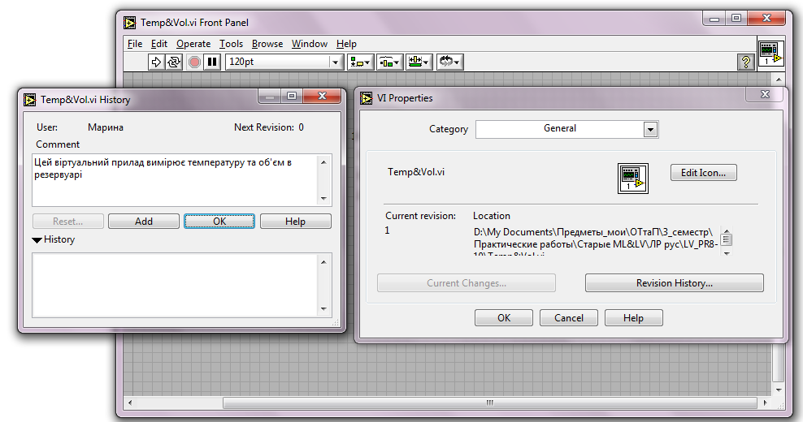
Task: Collapse the History section triangle
Action: click(x=37, y=240)
